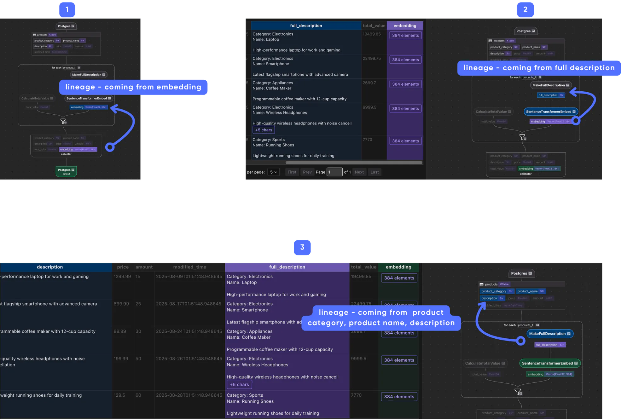The width and height of the screenshot is (627, 419).
Task: Click the Last page button
Action: [374, 172]
